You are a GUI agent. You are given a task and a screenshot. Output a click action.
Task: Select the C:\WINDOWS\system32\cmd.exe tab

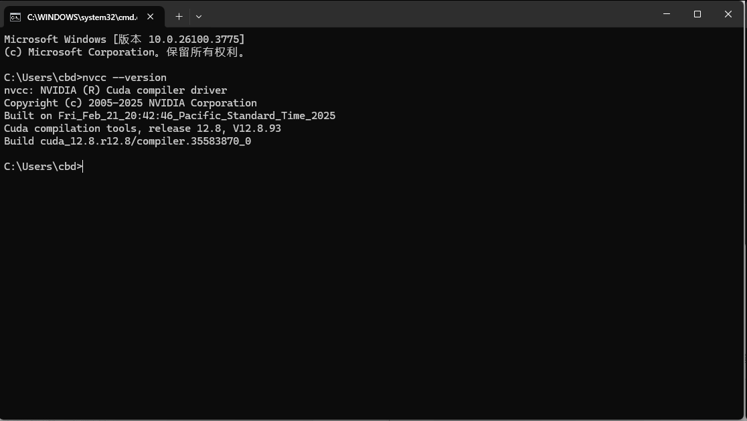[x=80, y=16]
